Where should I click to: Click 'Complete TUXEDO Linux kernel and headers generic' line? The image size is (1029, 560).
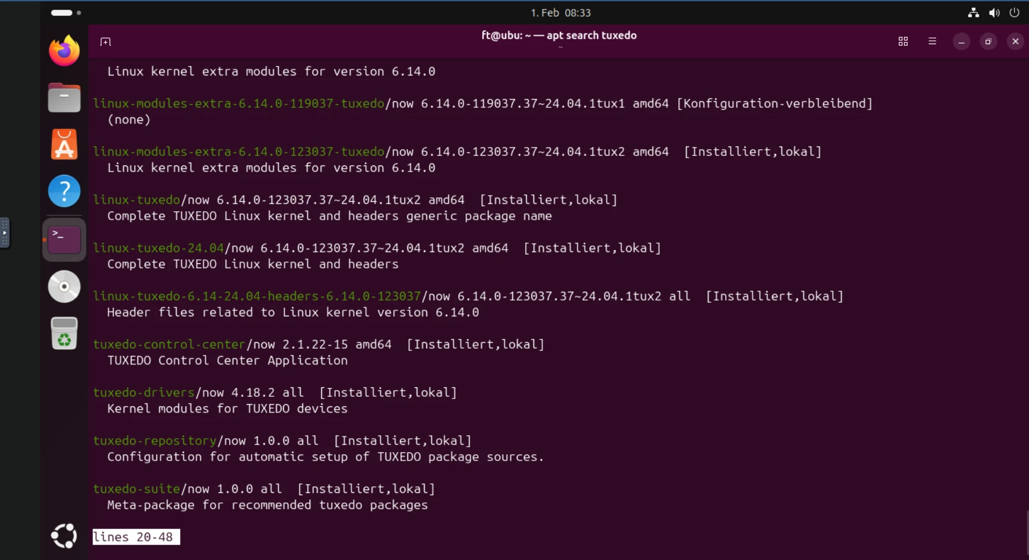coord(330,216)
